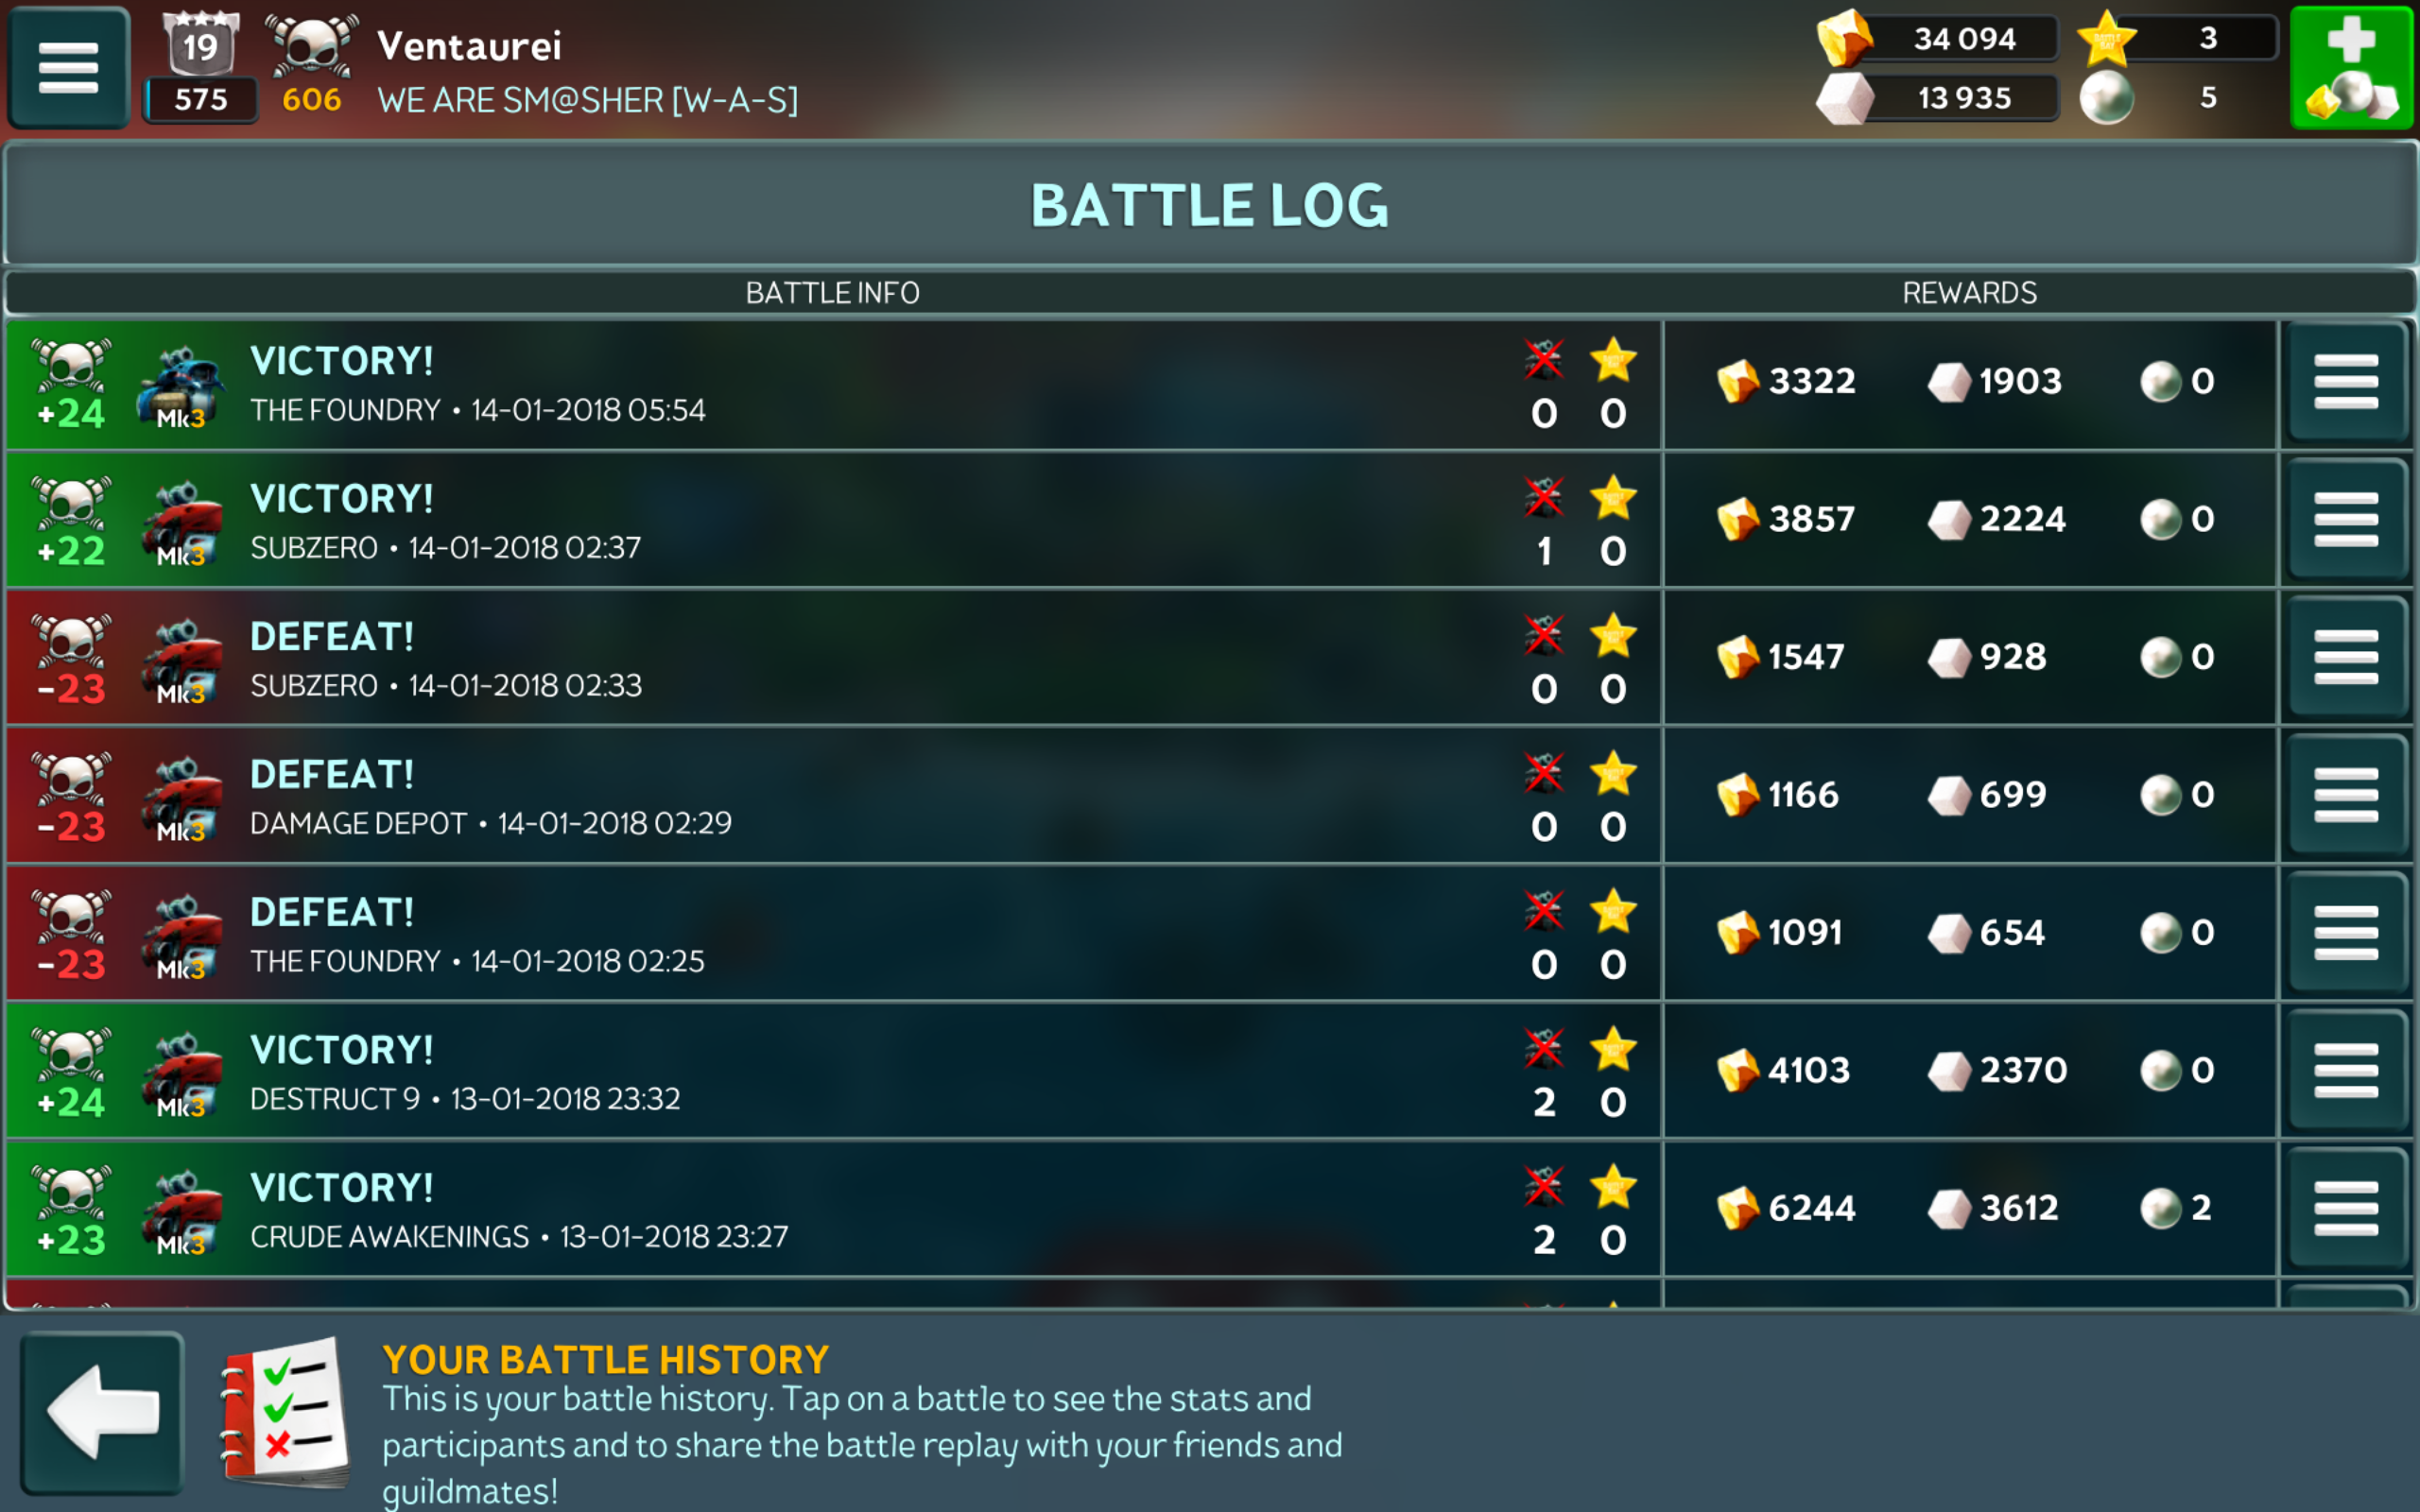Tap the star currency counter showing 3
The width and height of the screenshot is (2420, 1512).
pyautogui.click(x=2176, y=38)
